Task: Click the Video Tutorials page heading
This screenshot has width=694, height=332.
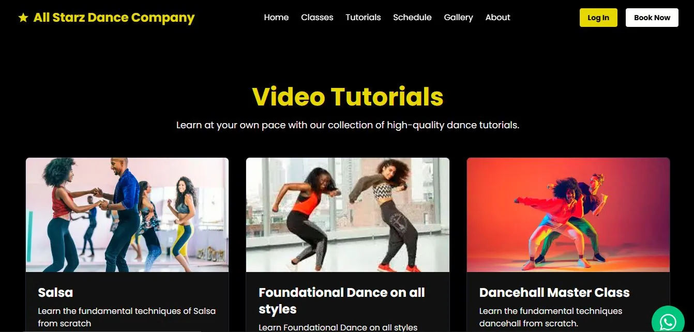Action: click(348, 96)
